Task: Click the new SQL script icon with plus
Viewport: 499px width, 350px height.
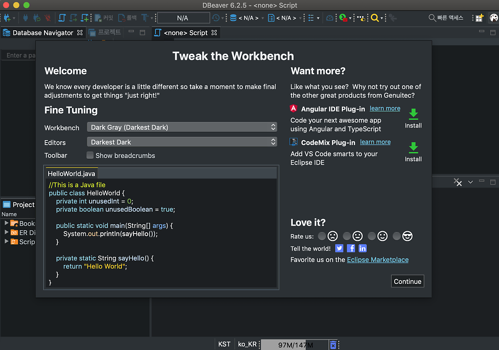Action: pyautogui.click(x=85, y=18)
